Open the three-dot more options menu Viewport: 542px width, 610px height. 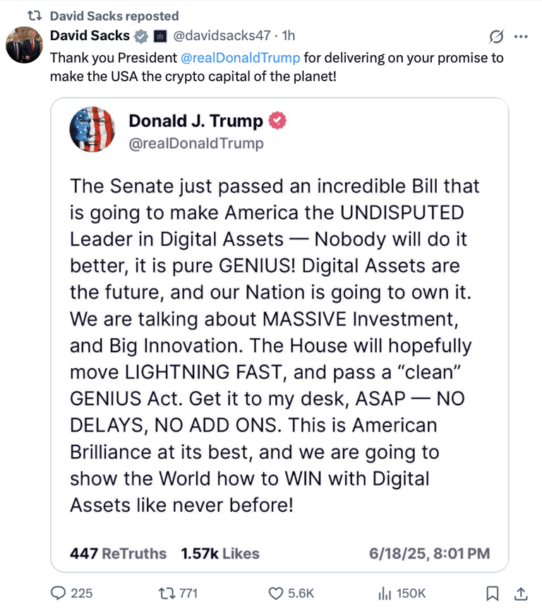[521, 37]
